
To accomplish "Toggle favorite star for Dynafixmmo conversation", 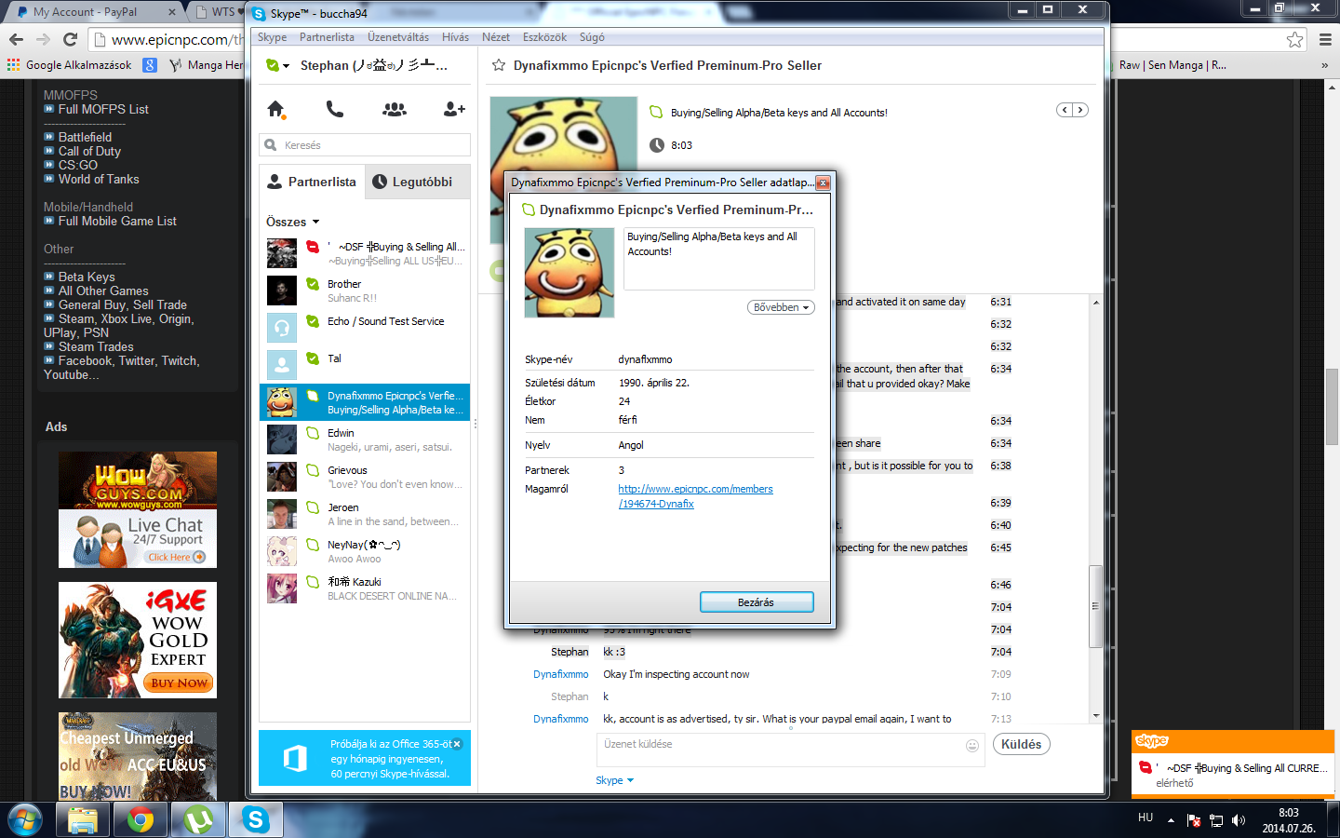I will tap(499, 65).
